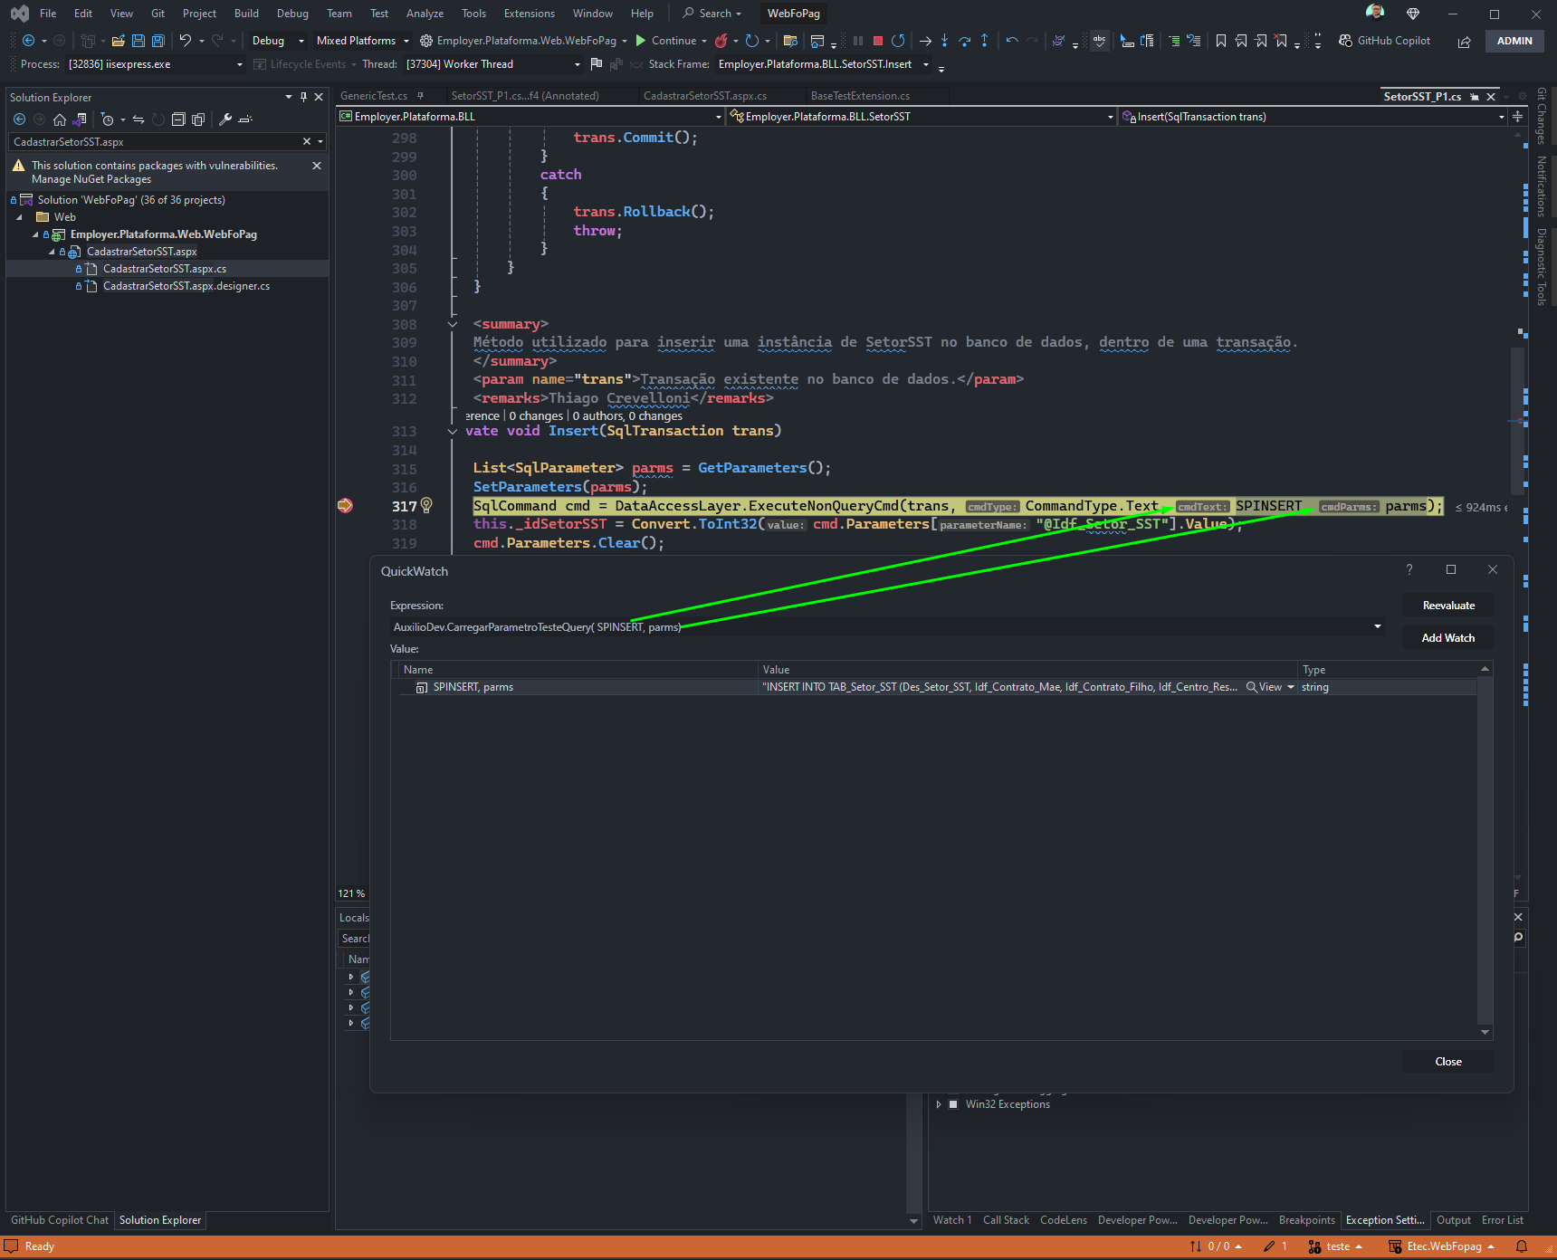The height and width of the screenshot is (1260, 1557).
Task: Open the Debug configuration dropdown
Action: click(x=277, y=41)
